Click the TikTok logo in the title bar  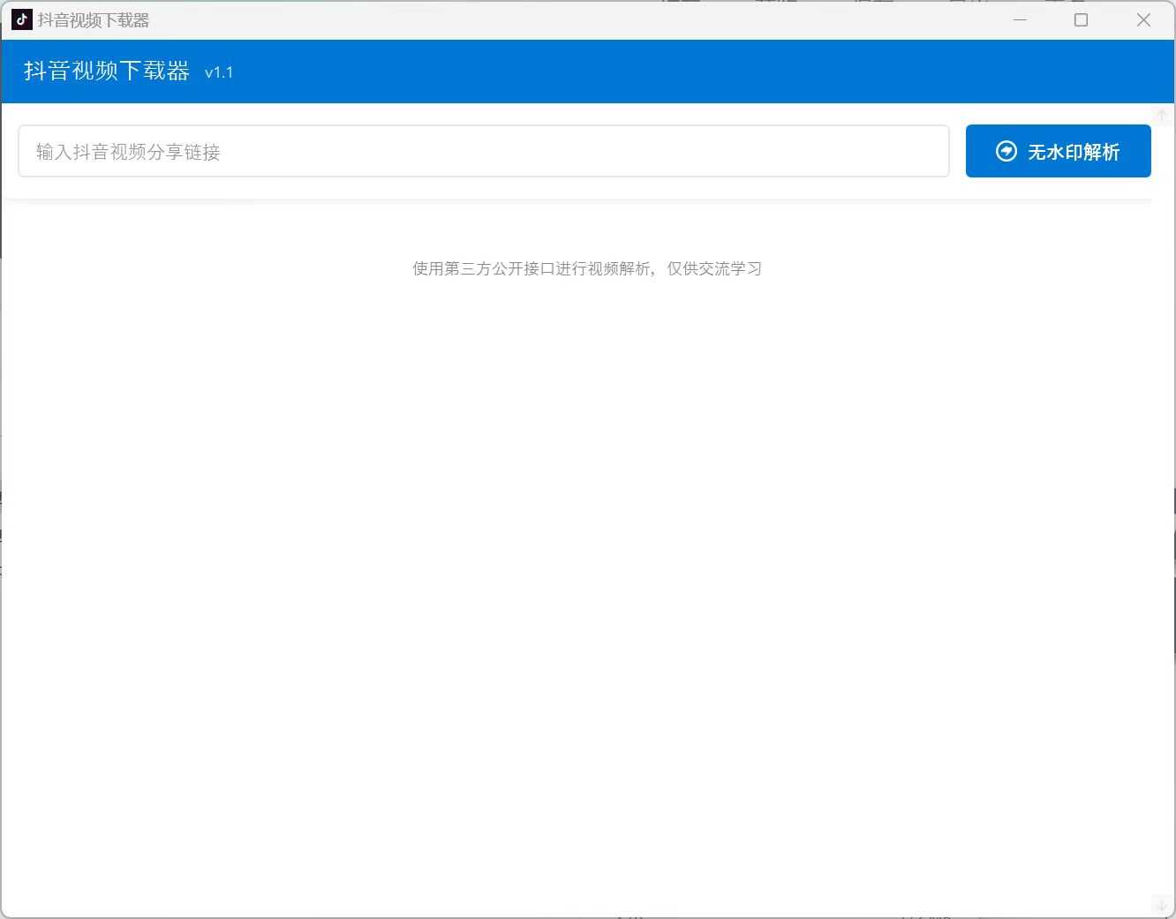[x=22, y=19]
